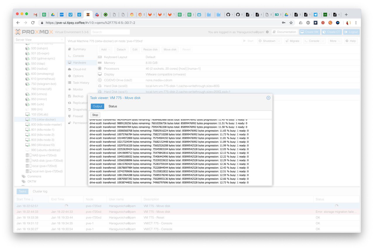Sort tasks by Status column header

[336, 199]
